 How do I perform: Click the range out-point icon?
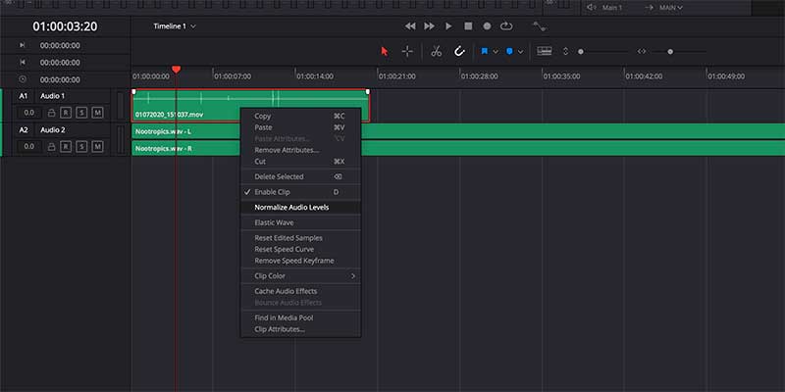[x=22, y=63]
